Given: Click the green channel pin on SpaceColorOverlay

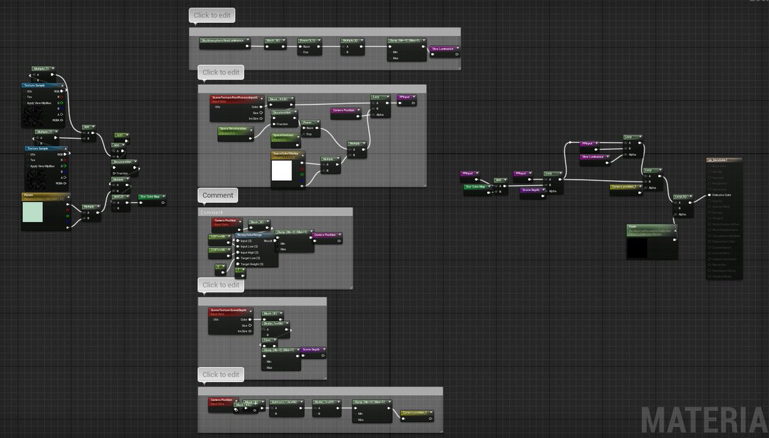Looking at the screenshot, I should [x=302, y=174].
